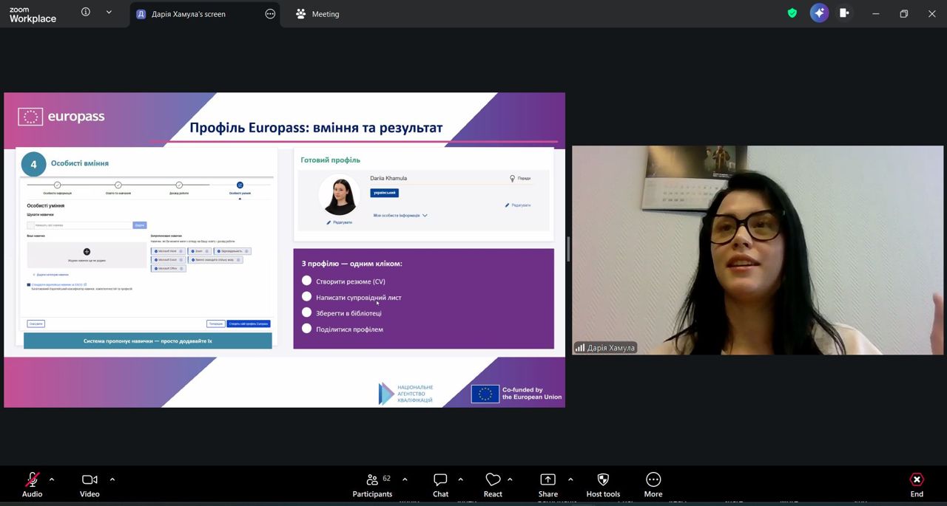
Task: Click the End meeting button
Action: coord(917,484)
